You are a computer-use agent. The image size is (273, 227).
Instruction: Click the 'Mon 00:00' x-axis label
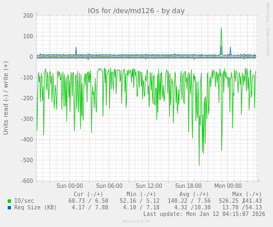point(228,186)
